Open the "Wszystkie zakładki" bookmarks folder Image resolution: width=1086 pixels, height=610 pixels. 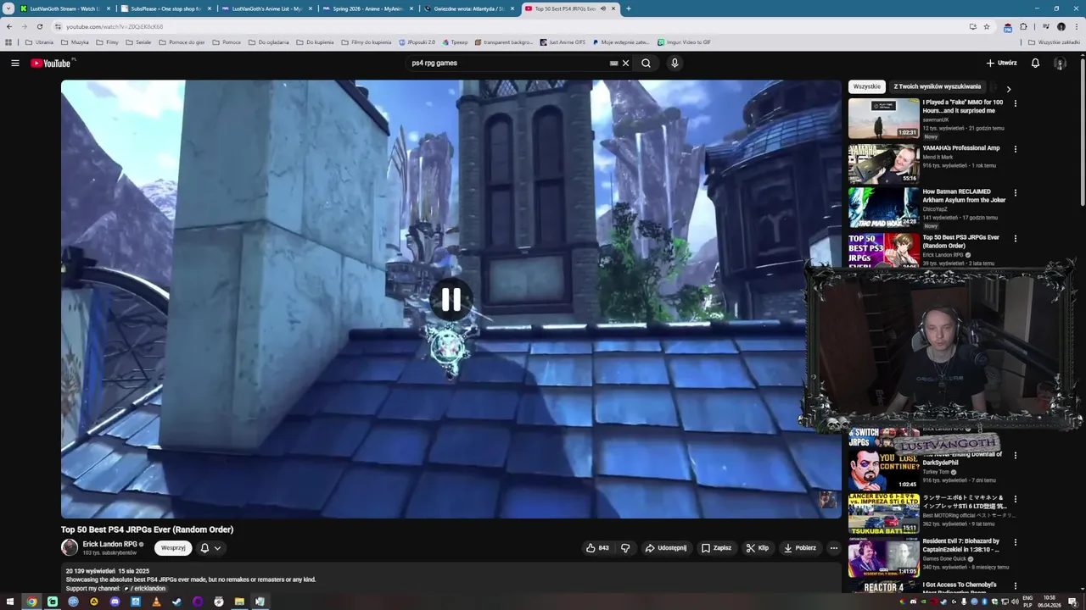tap(1054, 42)
